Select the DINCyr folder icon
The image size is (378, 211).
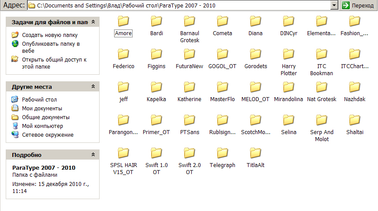[288, 21]
